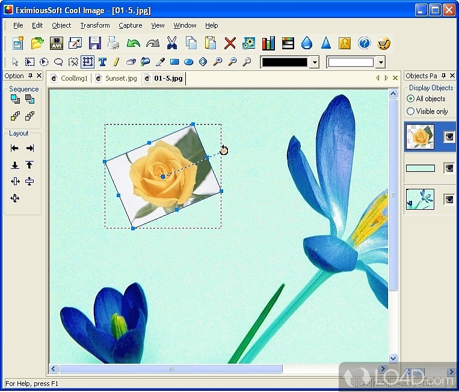459x392 pixels.
Task: Open the white background color dropdown arrow
Action: coord(381,62)
